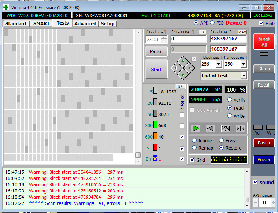Toggle the Grid checkbox

[193, 160]
